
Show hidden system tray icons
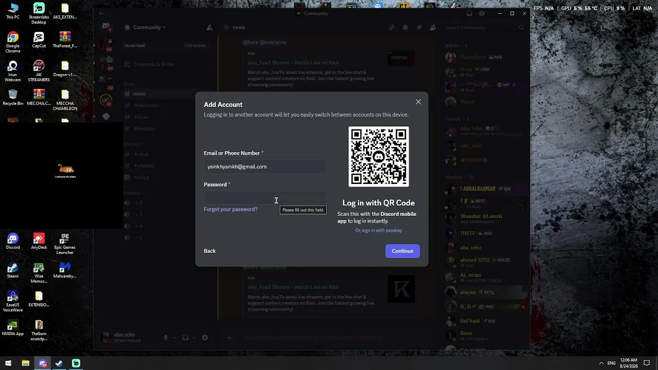tap(601, 363)
